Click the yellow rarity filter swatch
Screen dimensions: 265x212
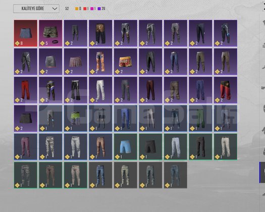point(77,9)
